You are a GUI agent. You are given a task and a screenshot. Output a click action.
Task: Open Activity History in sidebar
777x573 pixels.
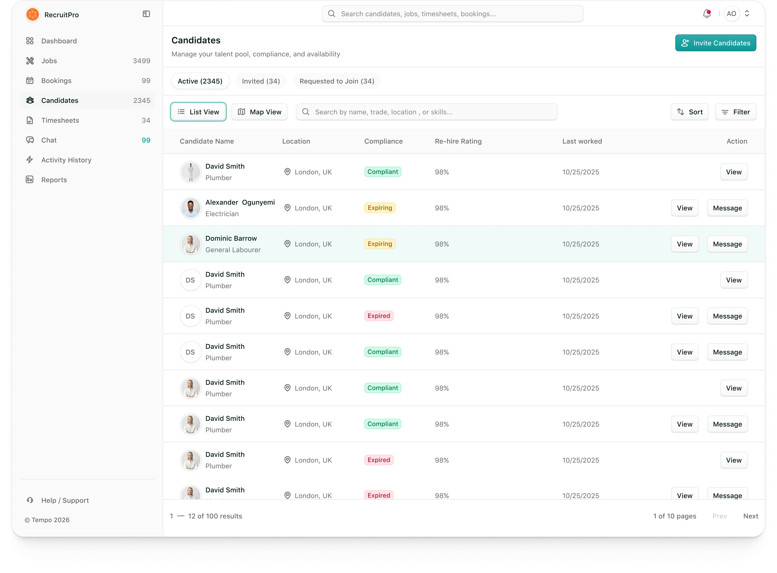click(88, 160)
